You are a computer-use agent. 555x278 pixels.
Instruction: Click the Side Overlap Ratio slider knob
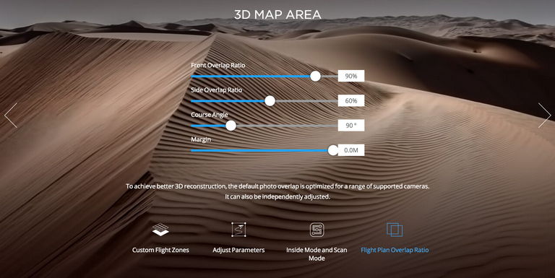(x=270, y=101)
